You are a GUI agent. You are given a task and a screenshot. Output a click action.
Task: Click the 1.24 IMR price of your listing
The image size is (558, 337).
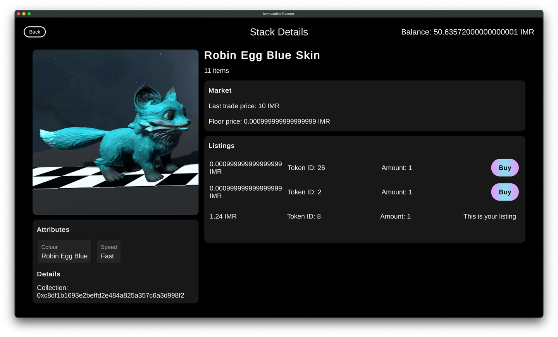(223, 216)
